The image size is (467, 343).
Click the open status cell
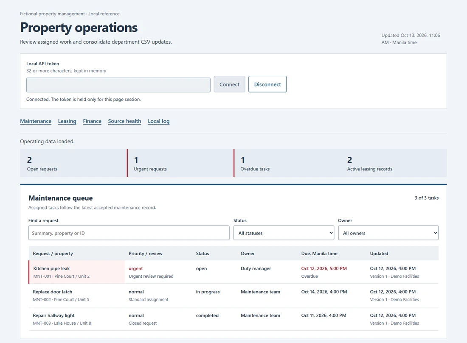point(201,268)
